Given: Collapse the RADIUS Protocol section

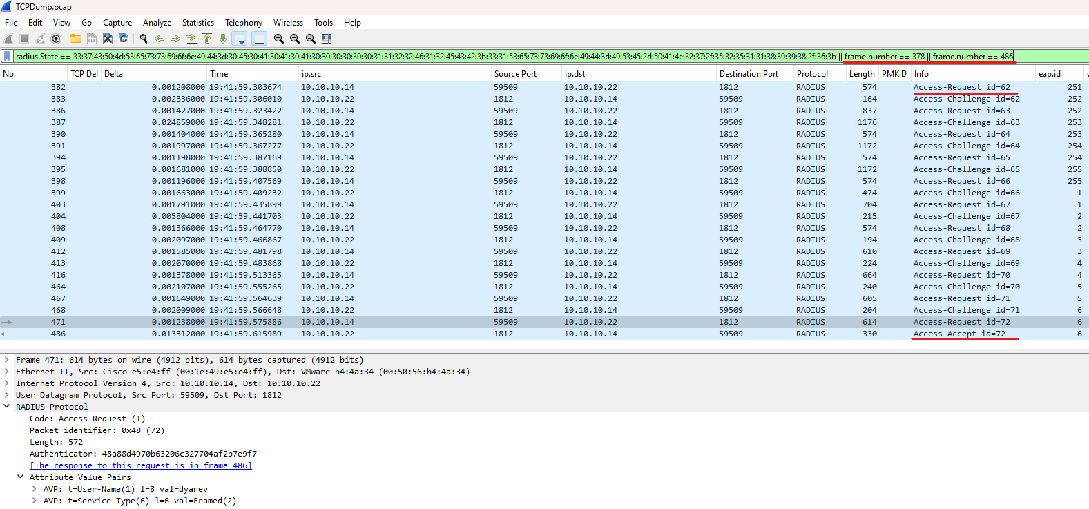Looking at the screenshot, I should pyautogui.click(x=7, y=407).
